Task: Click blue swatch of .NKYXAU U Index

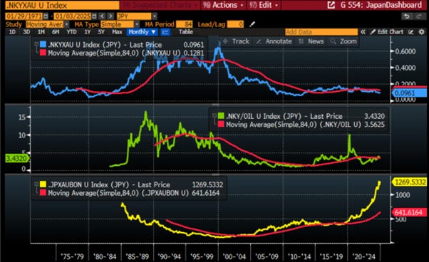Action: [43, 45]
